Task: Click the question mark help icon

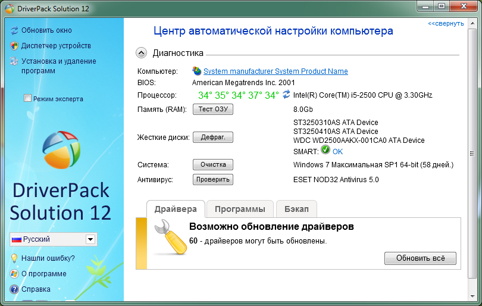Action: pos(14,289)
